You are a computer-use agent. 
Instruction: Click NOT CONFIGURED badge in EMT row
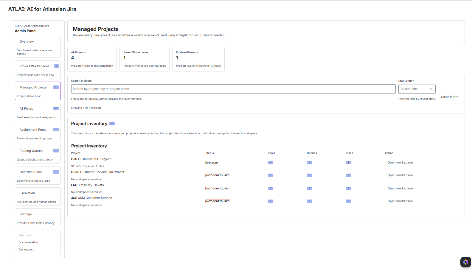[218, 189]
